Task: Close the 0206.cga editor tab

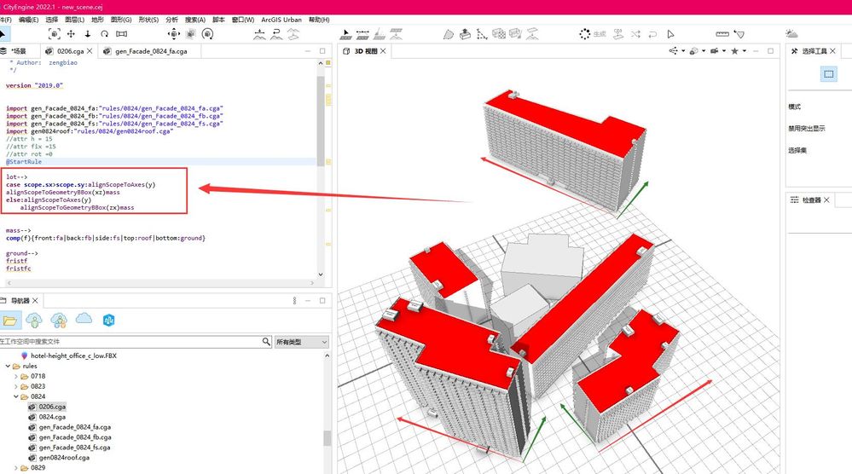Action: [x=90, y=51]
